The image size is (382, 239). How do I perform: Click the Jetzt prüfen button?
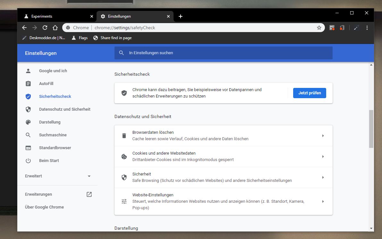pos(310,93)
